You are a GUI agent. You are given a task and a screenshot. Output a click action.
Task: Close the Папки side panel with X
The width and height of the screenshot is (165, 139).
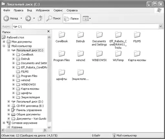(x=48, y=31)
